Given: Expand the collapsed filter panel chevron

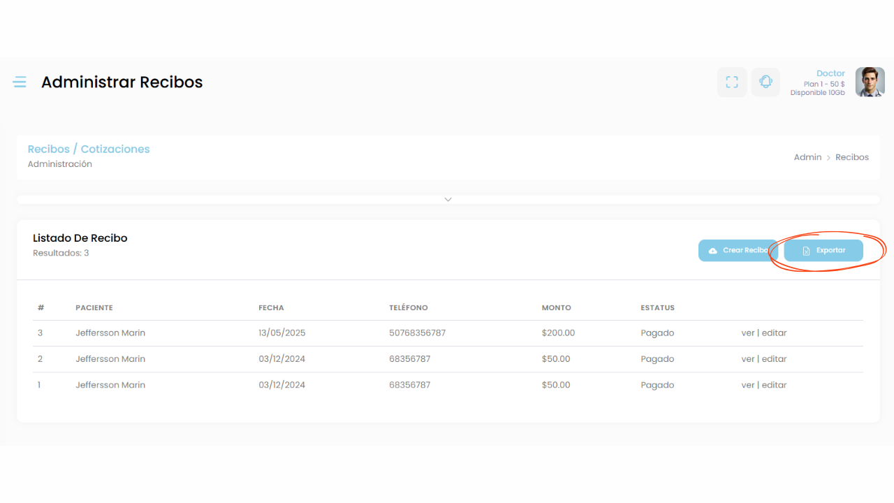Looking at the screenshot, I should coord(448,200).
